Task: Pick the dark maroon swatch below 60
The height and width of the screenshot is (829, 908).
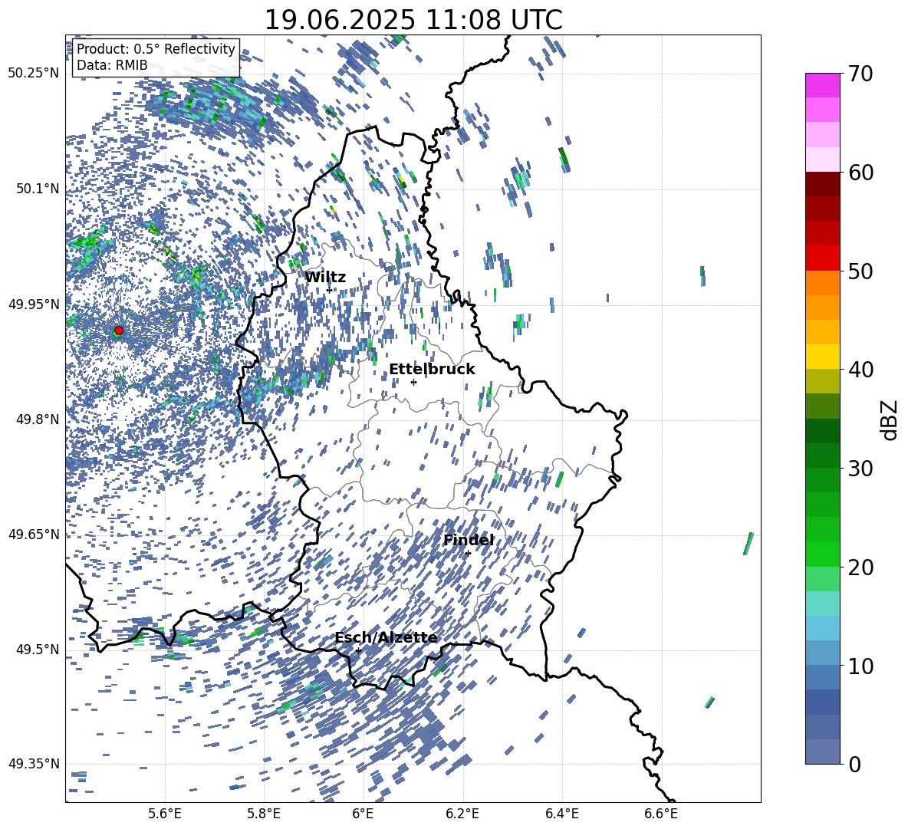Action: [822, 183]
